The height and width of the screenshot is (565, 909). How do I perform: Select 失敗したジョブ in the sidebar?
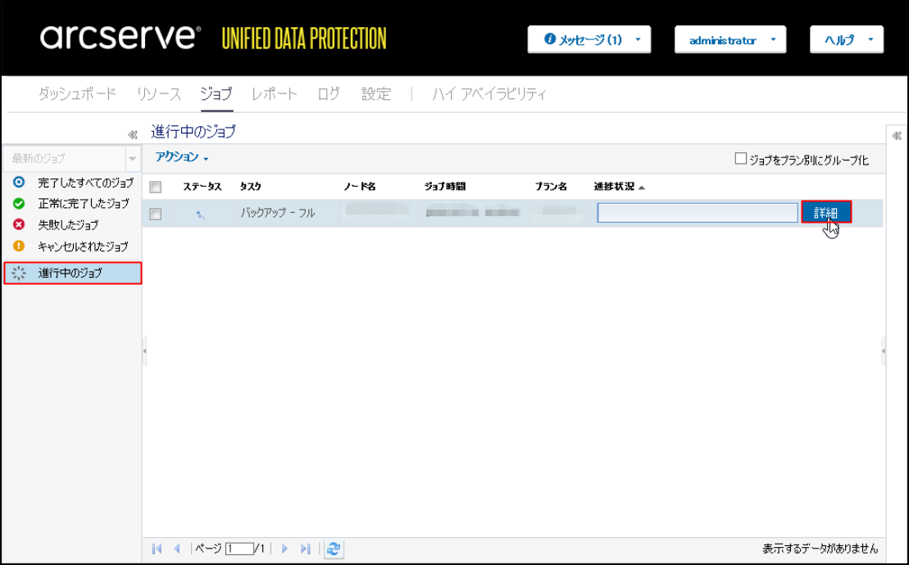(67, 224)
